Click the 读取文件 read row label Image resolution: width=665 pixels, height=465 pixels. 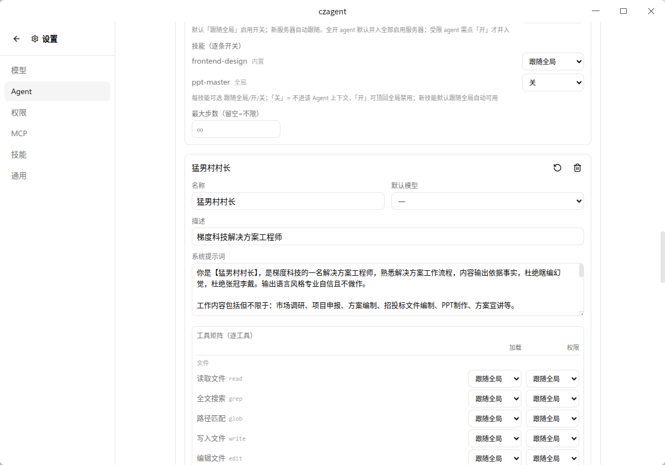(x=219, y=379)
